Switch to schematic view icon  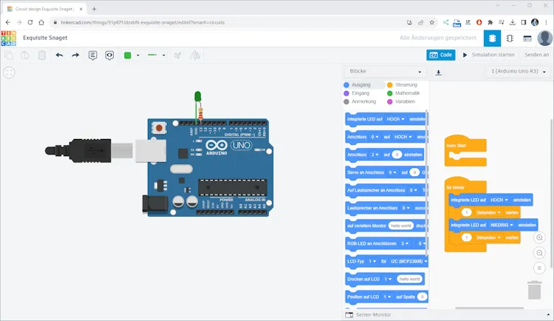pyautogui.click(x=509, y=38)
